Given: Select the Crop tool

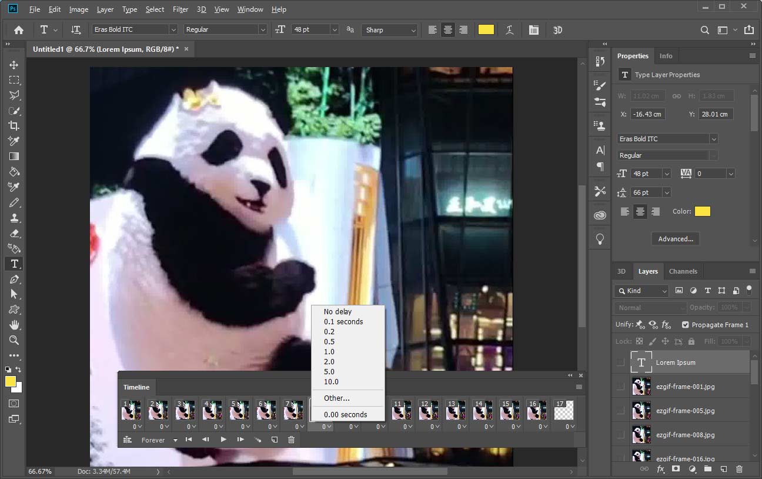Looking at the screenshot, I should (x=14, y=125).
